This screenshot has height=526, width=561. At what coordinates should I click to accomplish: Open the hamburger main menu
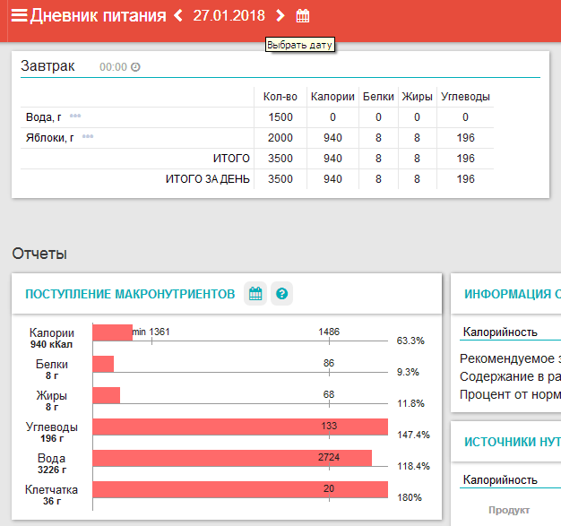[x=18, y=16]
